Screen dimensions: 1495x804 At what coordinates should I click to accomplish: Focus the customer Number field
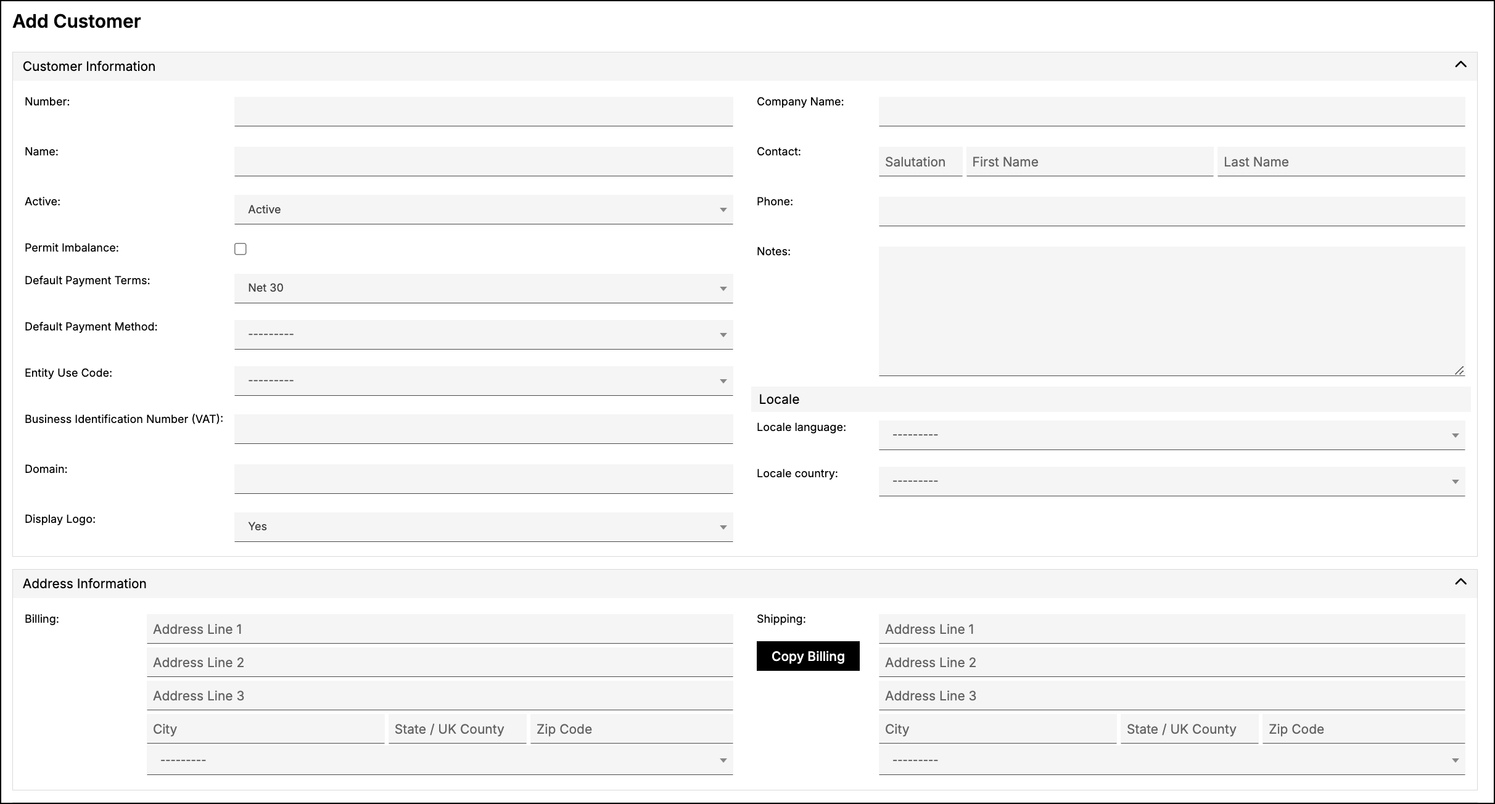(484, 111)
